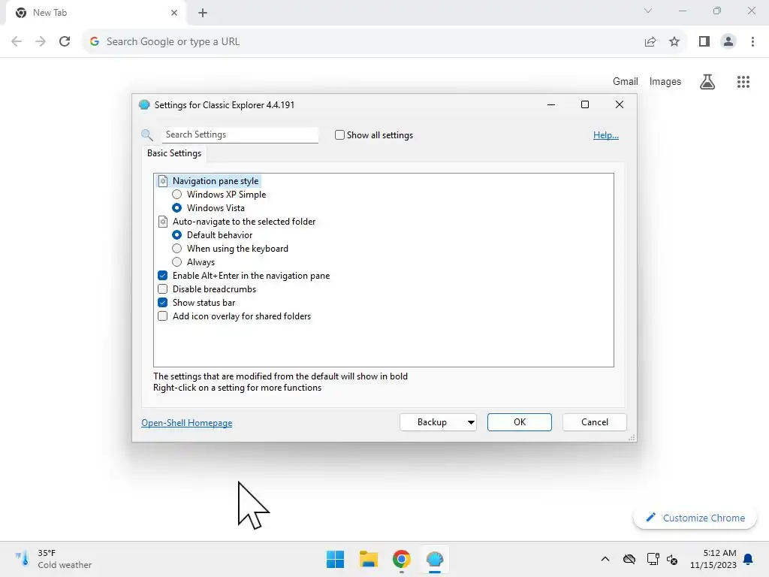Bookmark this tab with the star icon
Screen dimensions: 769x577
click(674, 42)
